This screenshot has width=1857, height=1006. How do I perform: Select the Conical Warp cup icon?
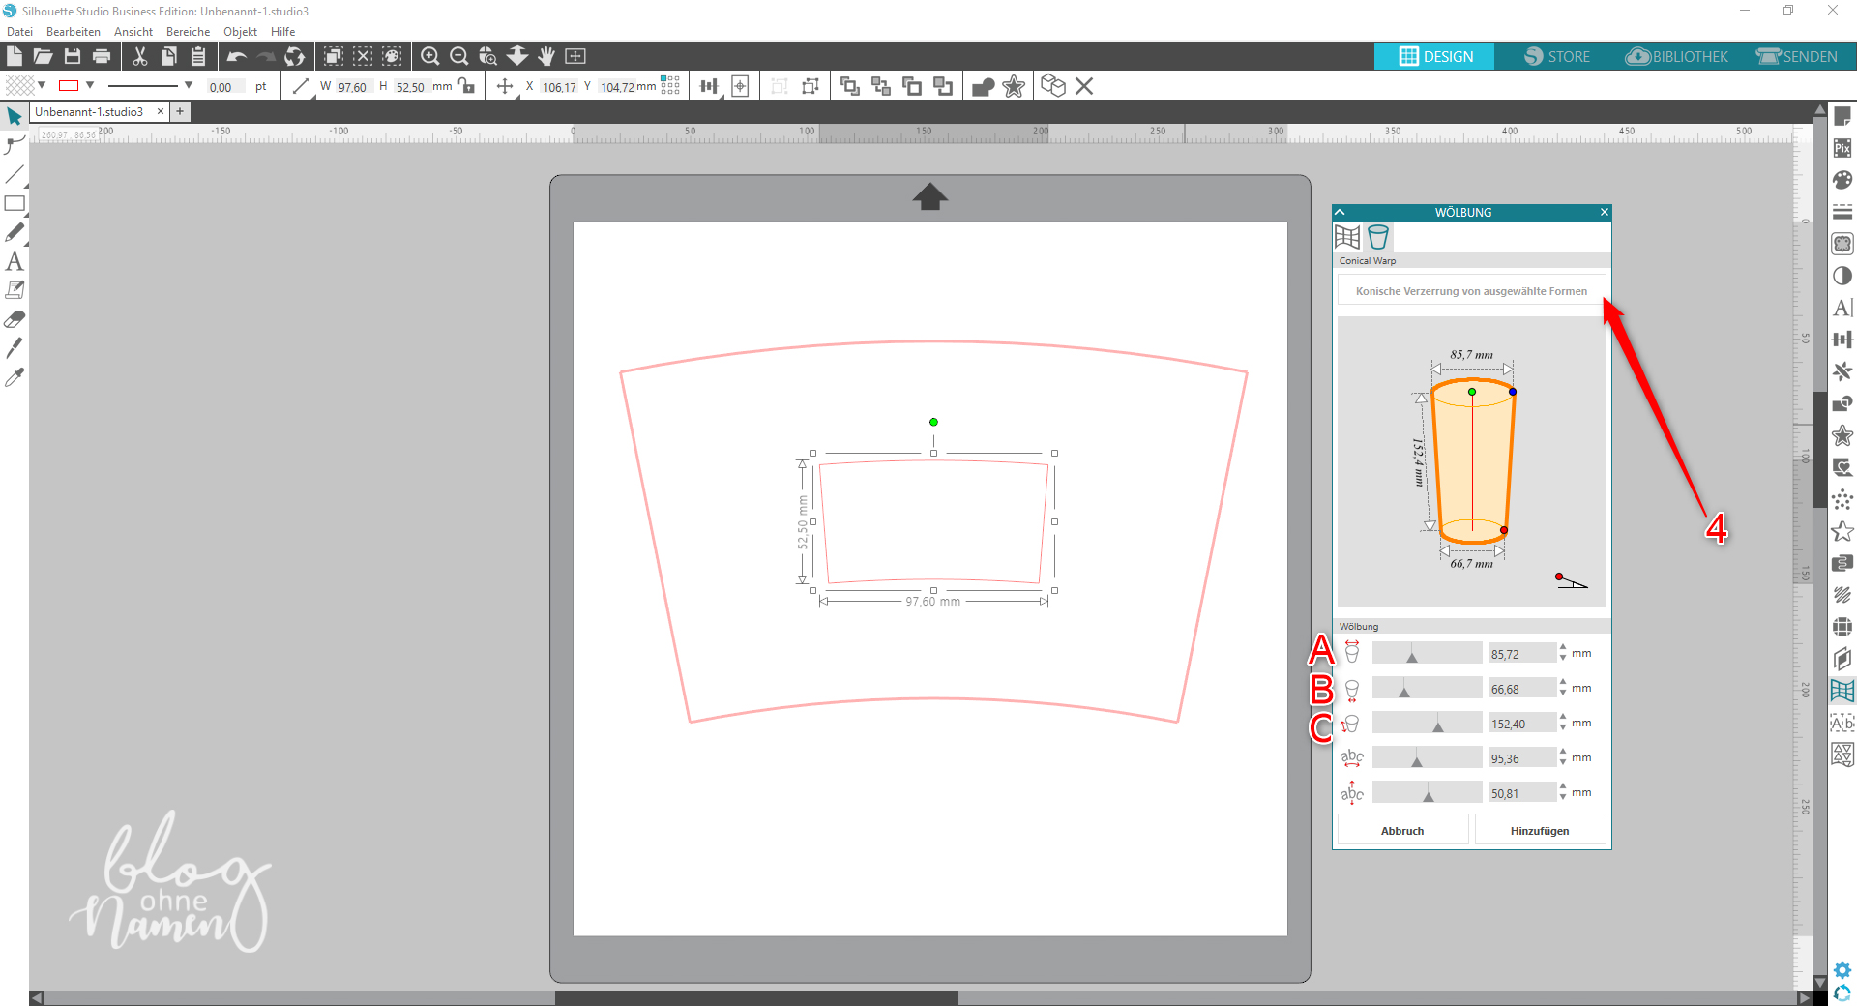(x=1378, y=237)
